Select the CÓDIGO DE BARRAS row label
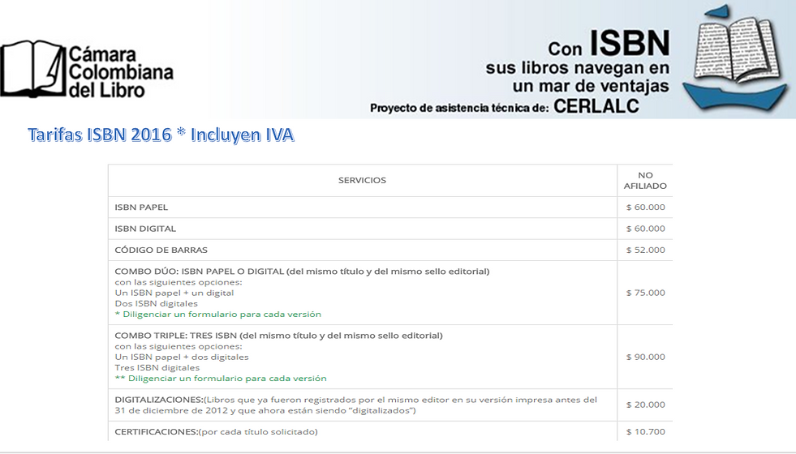Viewport: 796px width, 454px height. coord(161,250)
